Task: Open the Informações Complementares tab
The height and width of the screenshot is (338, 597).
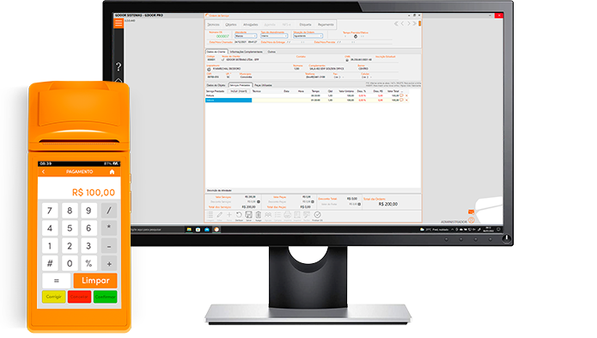Action: [x=246, y=52]
